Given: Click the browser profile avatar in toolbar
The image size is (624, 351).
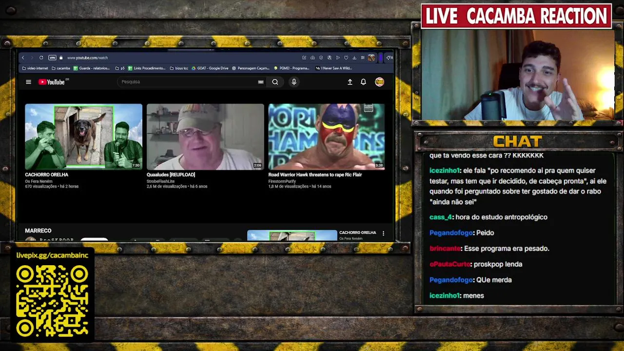Looking at the screenshot, I should pyautogui.click(x=371, y=58).
